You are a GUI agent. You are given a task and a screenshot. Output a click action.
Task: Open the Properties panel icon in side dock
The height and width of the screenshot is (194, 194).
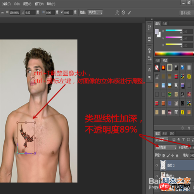pyautogui.click(x=149, y=38)
